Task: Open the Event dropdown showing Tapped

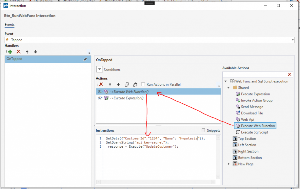Action: click(x=293, y=40)
